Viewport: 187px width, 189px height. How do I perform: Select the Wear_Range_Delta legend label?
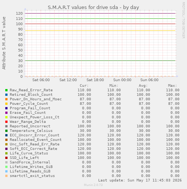[28, 122]
